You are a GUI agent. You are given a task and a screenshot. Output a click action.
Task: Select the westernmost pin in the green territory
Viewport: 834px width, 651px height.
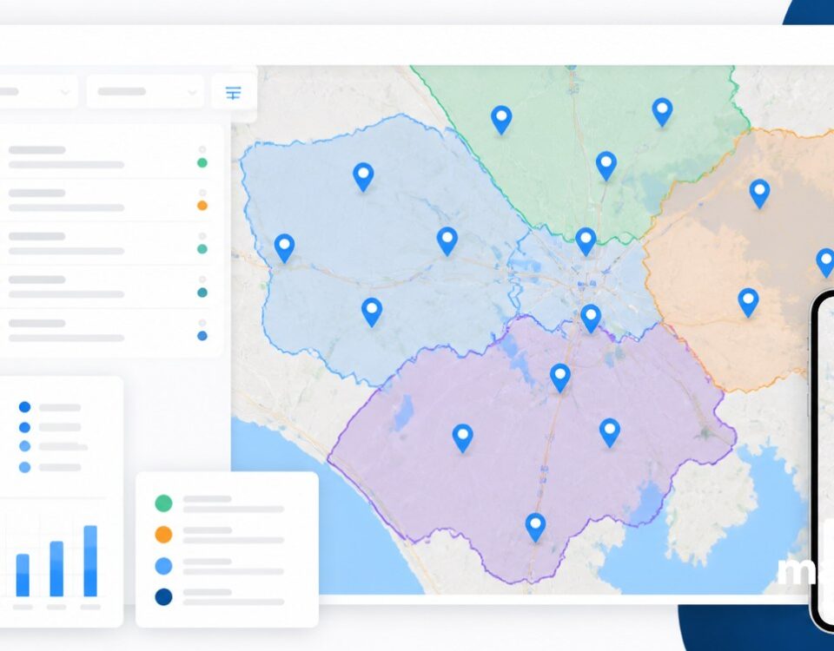pyautogui.click(x=501, y=120)
